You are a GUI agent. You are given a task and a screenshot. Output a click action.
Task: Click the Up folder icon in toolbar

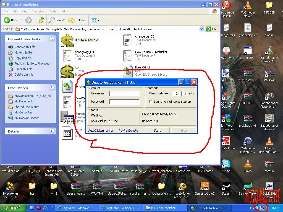point(42,20)
